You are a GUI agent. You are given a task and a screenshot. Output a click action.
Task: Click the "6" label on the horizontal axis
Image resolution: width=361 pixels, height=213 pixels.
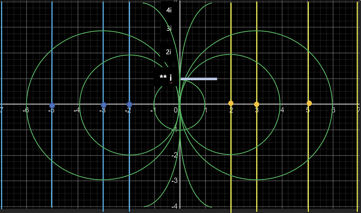tap(334, 110)
